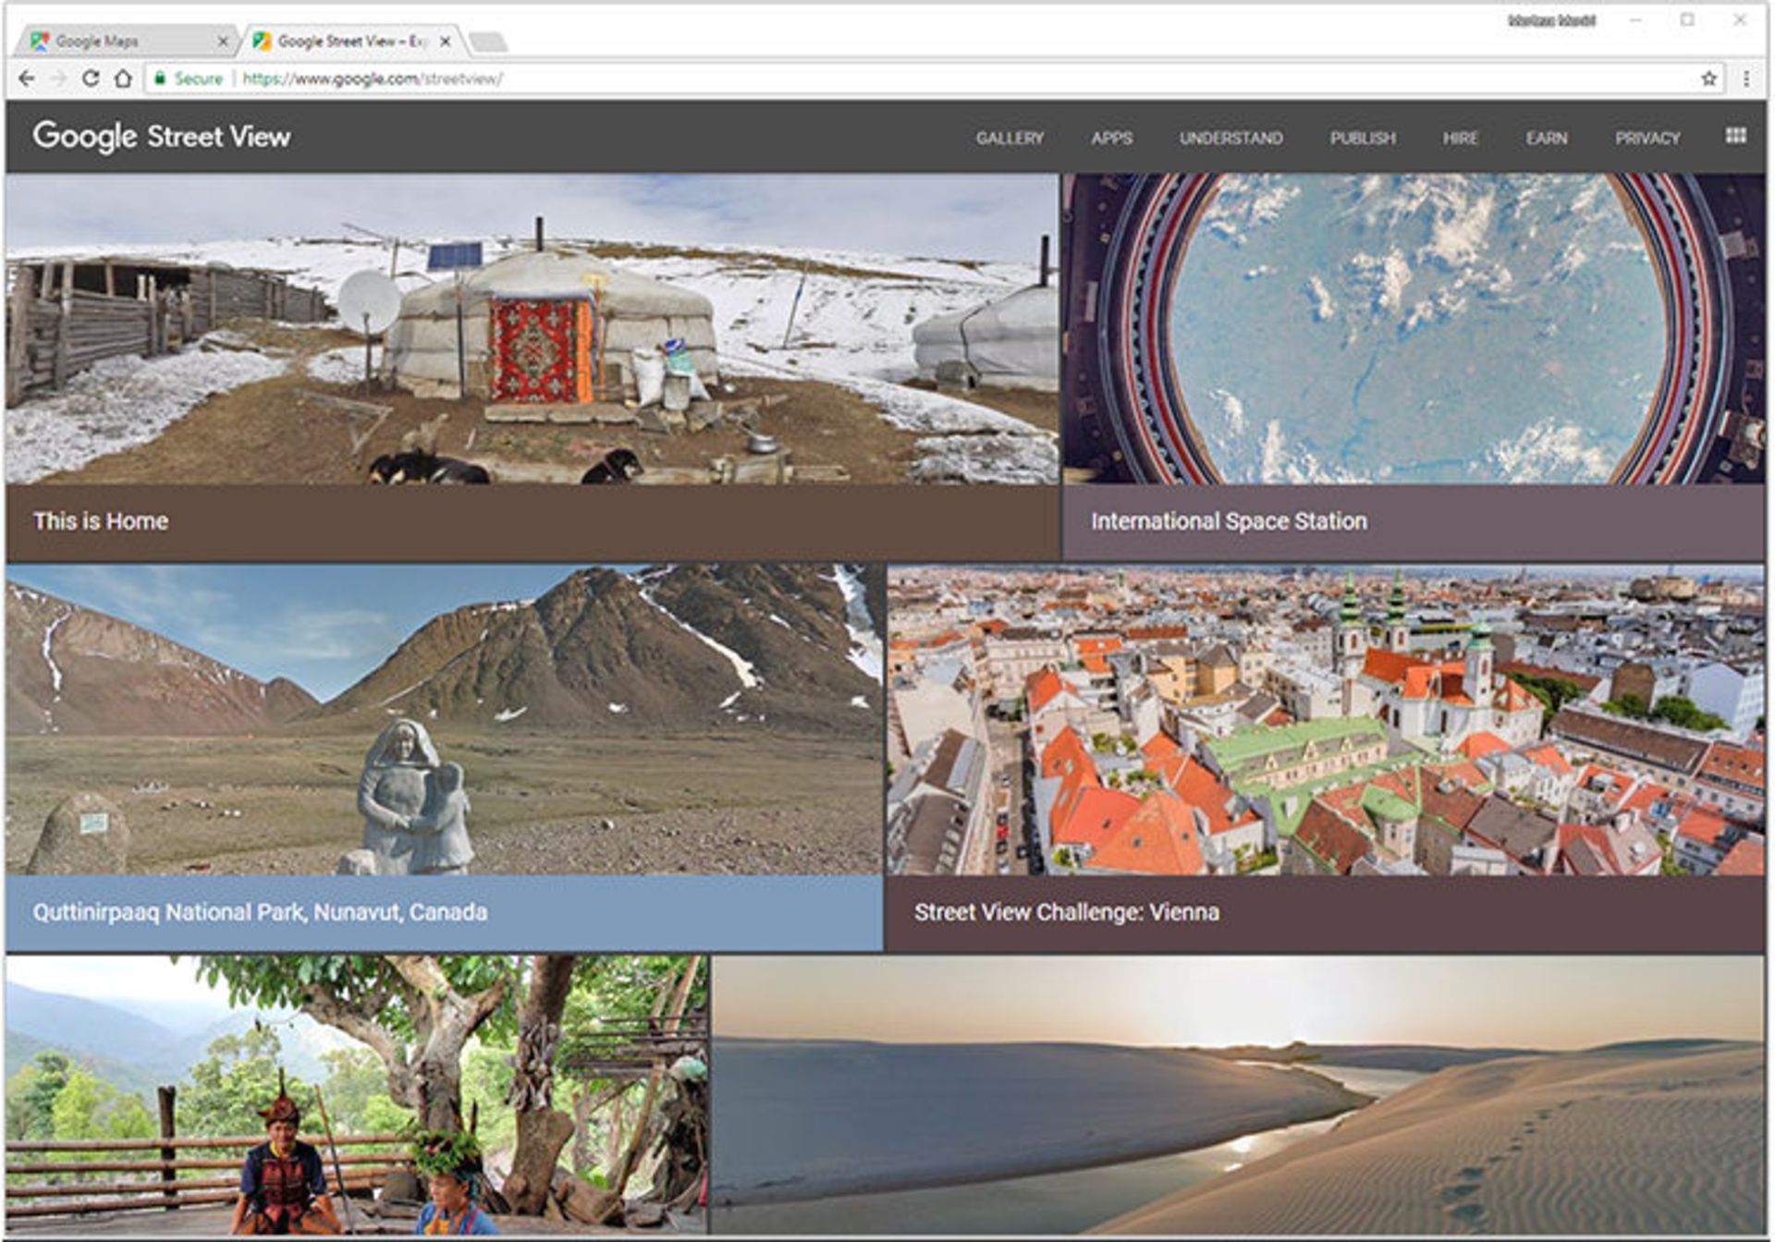Reload the Street View page
The height and width of the screenshot is (1242, 1775).
[91, 79]
